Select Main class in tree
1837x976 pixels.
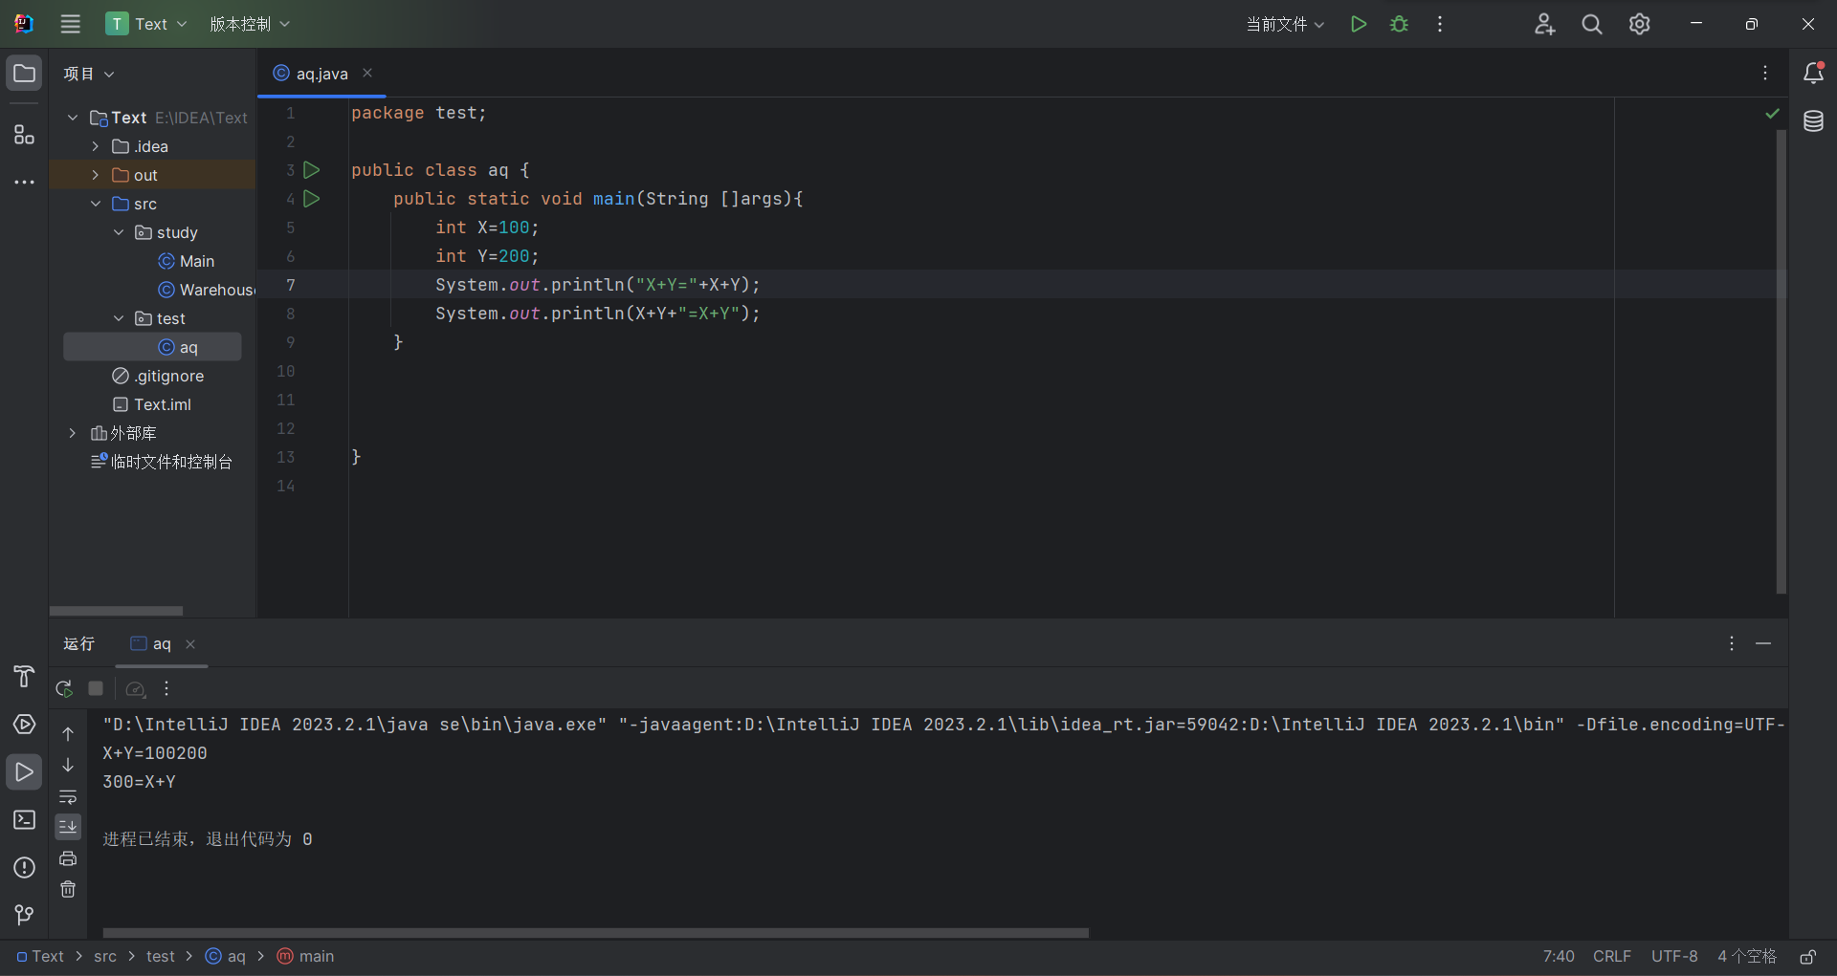pos(187,261)
